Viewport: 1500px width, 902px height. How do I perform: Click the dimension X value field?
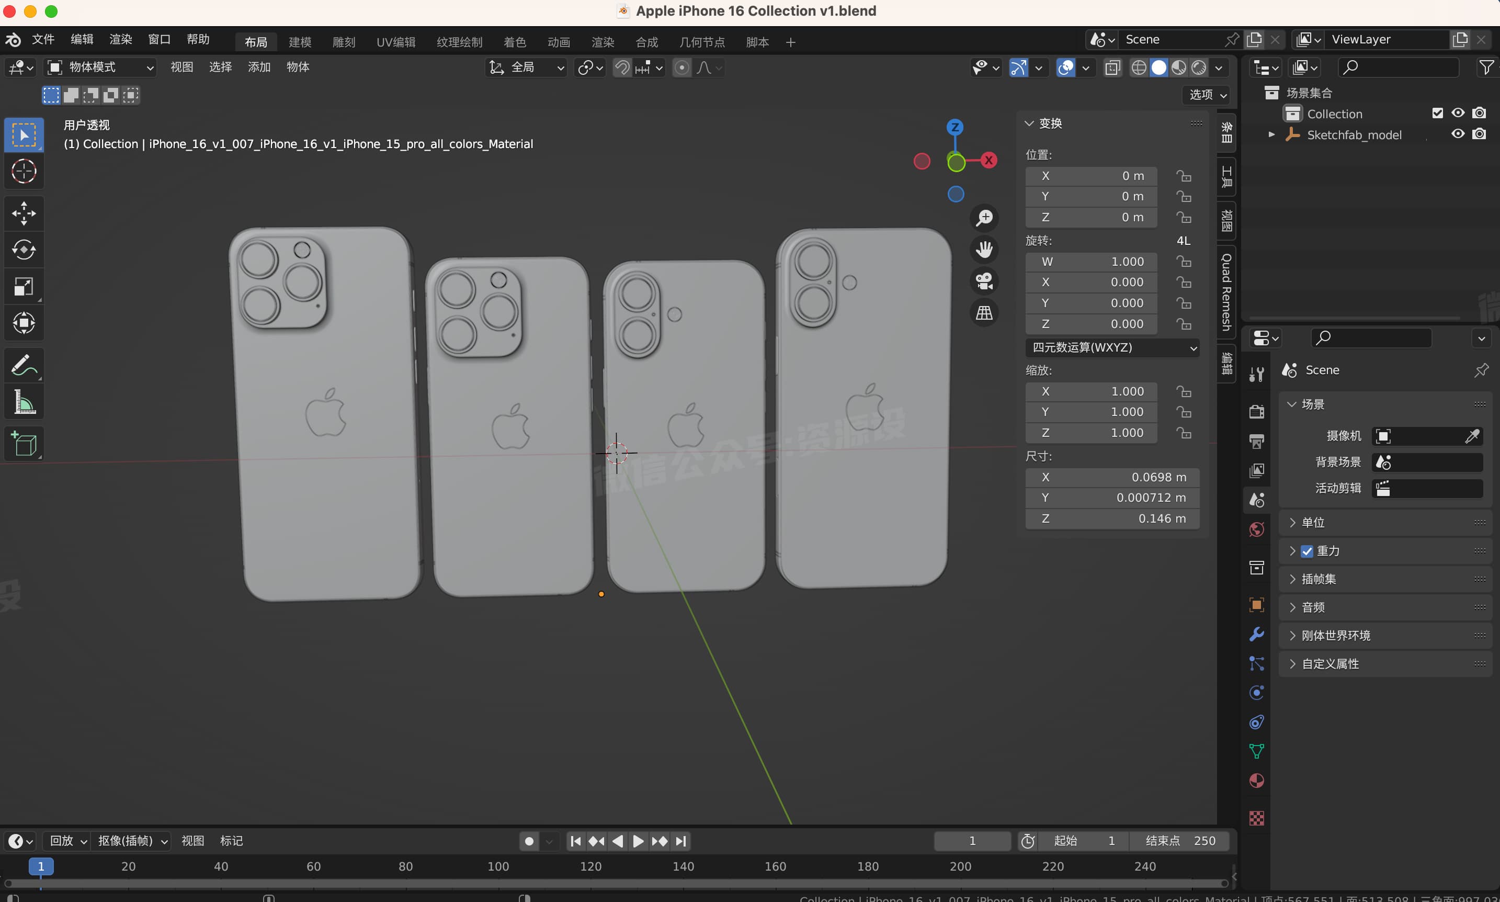pos(1112,478)
